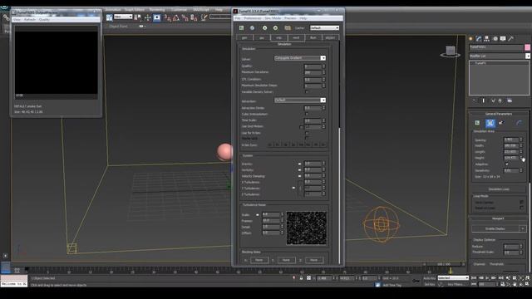This screenshot has width=532, height=299.
Task: Switch to the rend tab in FumeFX
Action: pos(296,37)
